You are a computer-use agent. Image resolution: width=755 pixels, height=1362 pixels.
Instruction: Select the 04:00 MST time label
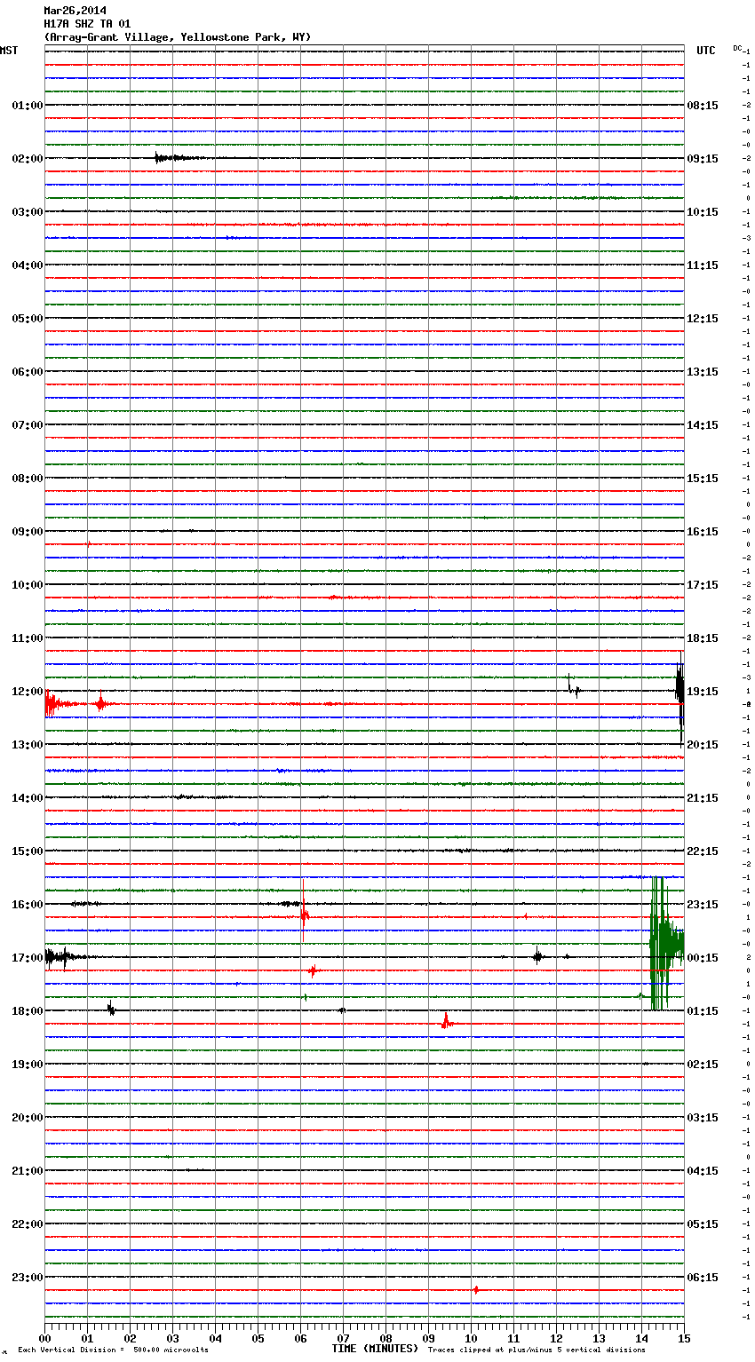click(x=28, y=265)
